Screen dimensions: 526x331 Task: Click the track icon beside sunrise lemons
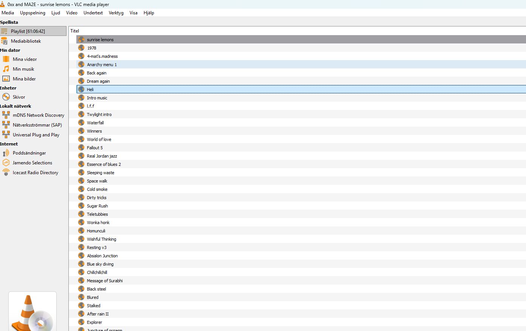pyautogui.click(x=81, y=39)
